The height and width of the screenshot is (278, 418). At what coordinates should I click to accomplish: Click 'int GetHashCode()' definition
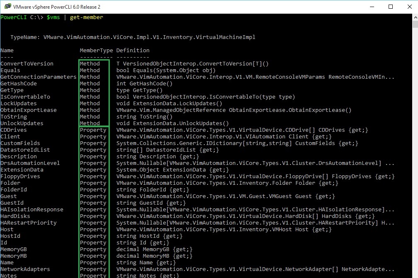pos(145,84)
